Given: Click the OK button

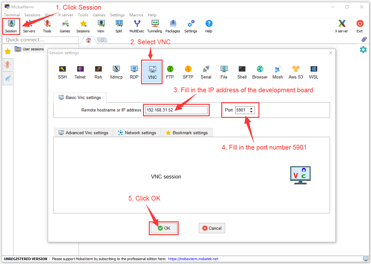Looking at the screenshot, I should point(164,228).
